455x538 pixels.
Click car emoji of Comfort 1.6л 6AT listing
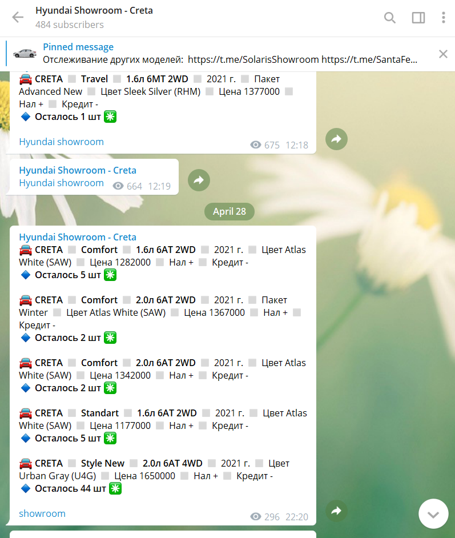tap(26, 250)
